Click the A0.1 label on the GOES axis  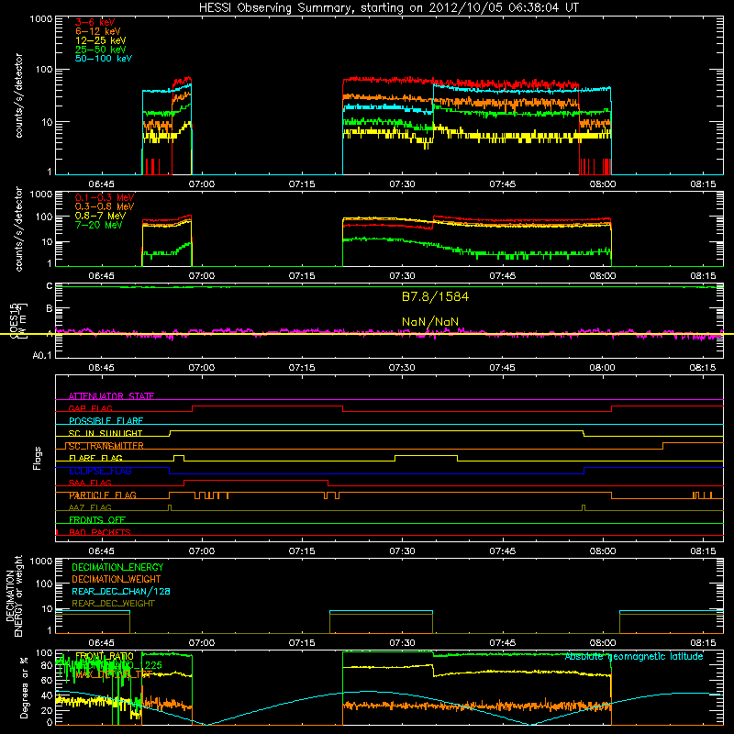42,355
